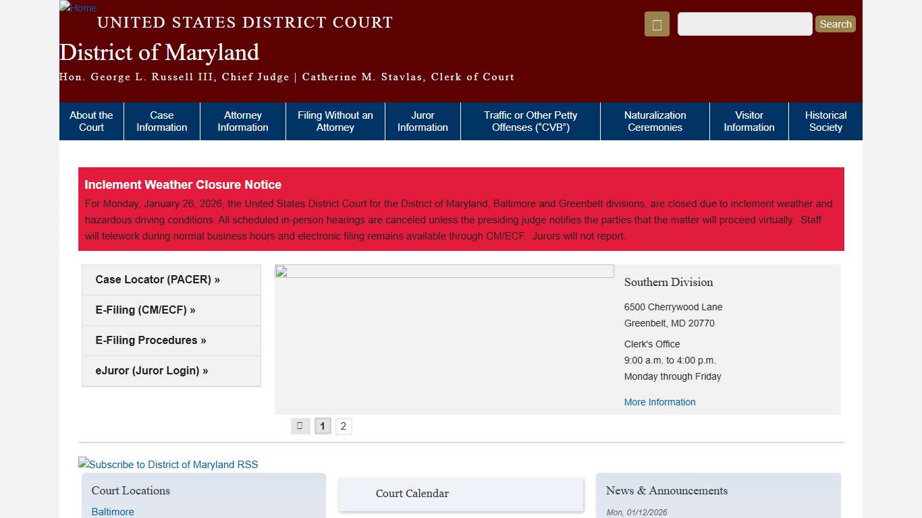Click More Information for Southern Division
922x518 pixels.
(659, 401)
